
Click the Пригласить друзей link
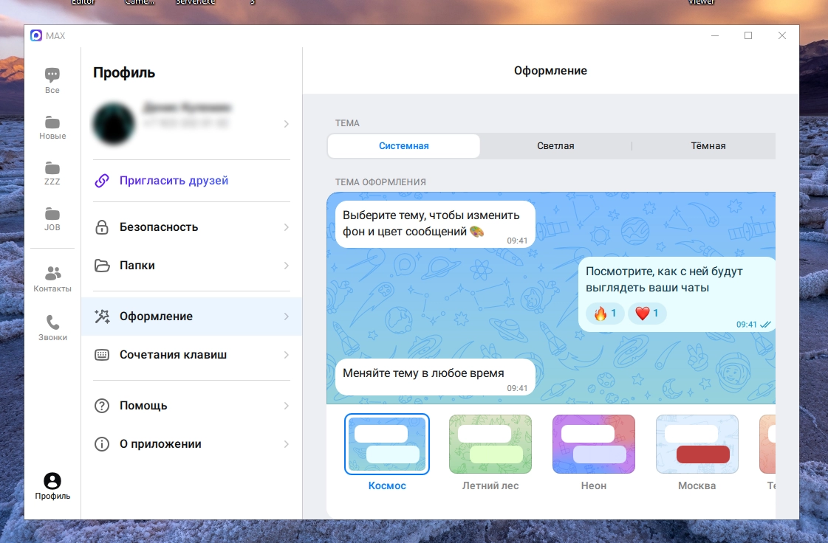point(174,181)
